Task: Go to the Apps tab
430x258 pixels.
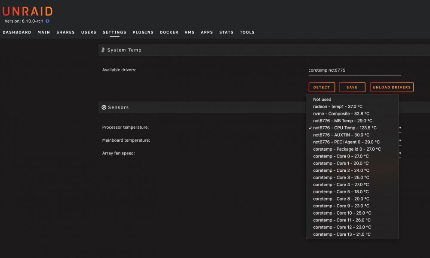Action: pyautogui.click(x=207, y=32)
